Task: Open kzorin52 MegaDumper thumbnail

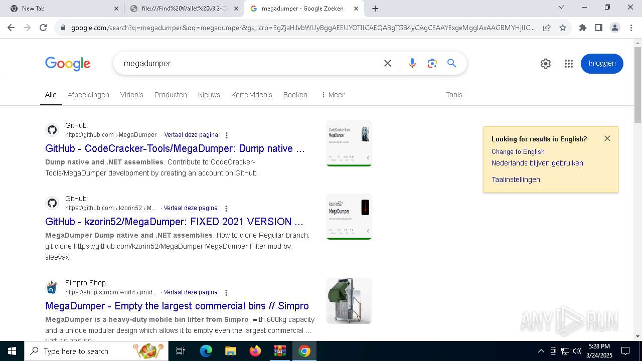Action: coord(349,217)
